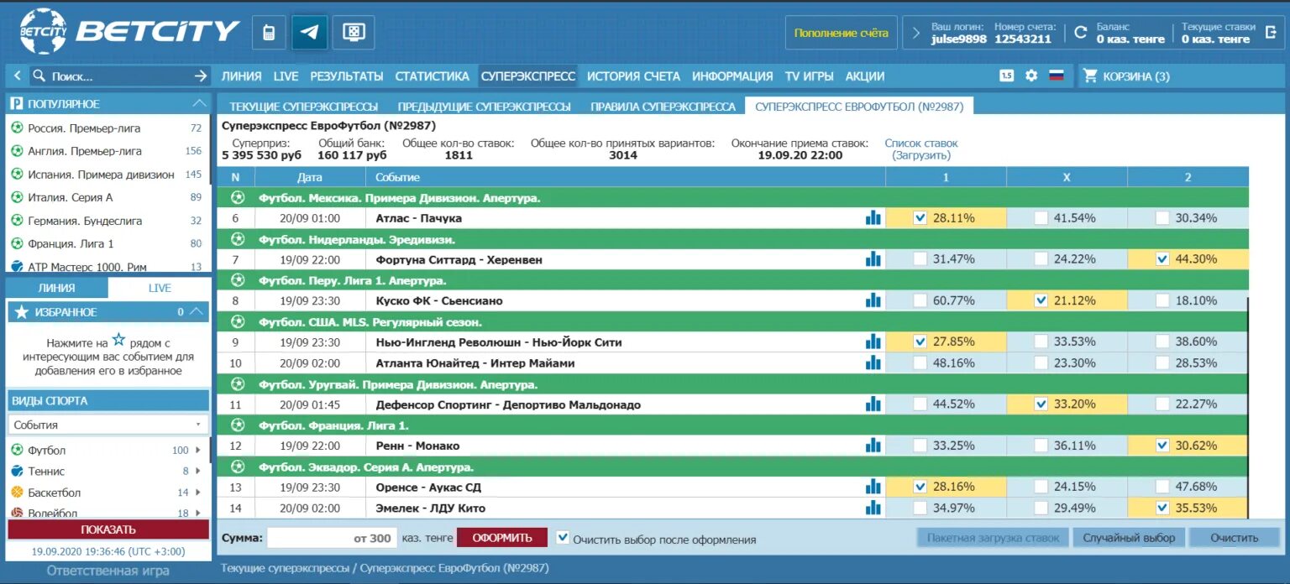The image size is (1290, 584).
Task: Open statistics chart for Эмелек - ЛДУ Кито
Action: click(x=873, y=508)
